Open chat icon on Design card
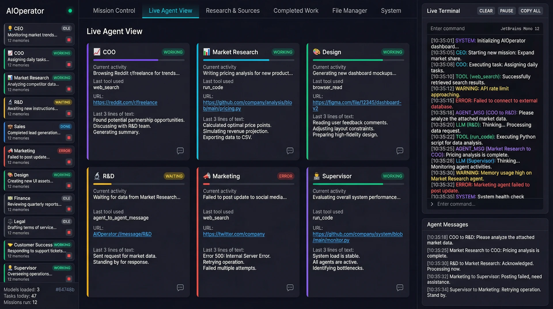Image resolution: width=553 pixels, height=309 pixels. [400, 151]
